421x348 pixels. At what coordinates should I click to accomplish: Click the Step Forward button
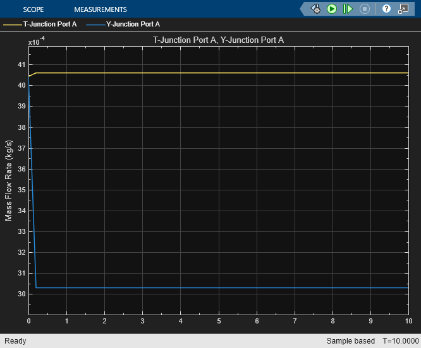(x=348, y=9)
